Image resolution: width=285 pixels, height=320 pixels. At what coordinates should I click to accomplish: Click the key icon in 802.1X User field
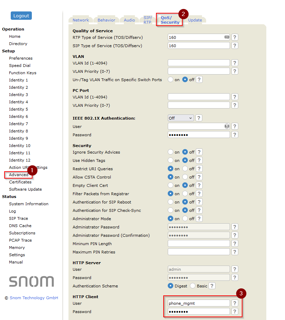tap(227, 127)
